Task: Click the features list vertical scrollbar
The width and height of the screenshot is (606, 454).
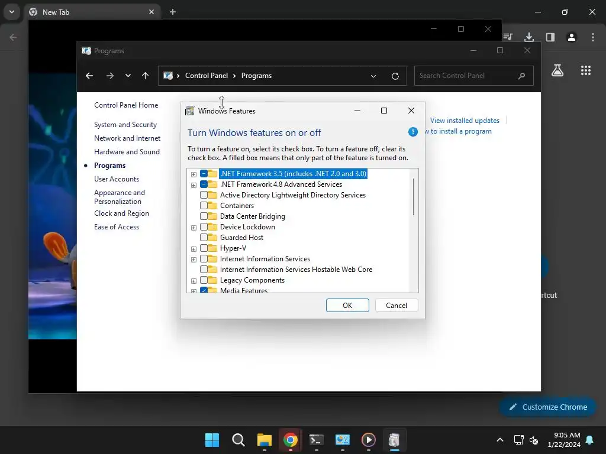Action: tap(414, 196)
